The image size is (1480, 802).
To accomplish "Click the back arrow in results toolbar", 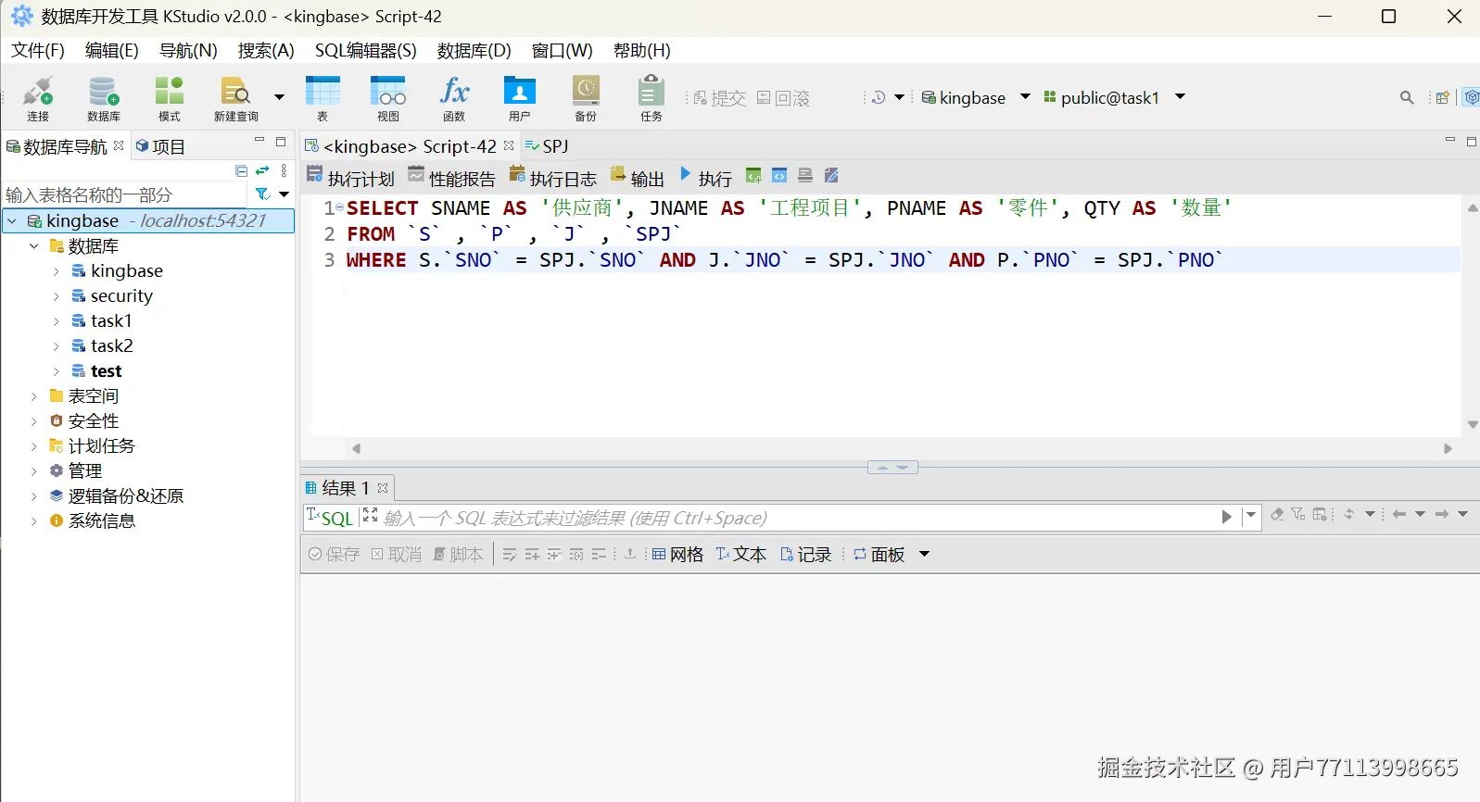I will pos(1399,514).
